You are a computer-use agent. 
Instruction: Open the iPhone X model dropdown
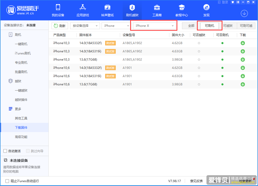(x=154, y=26)
